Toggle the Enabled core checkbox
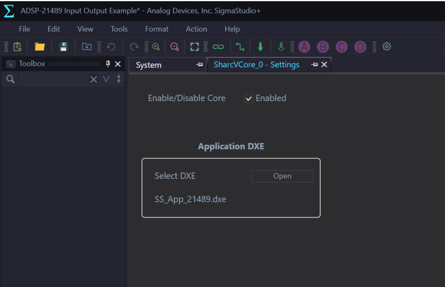Screen dimensions: 445x287 249,99
